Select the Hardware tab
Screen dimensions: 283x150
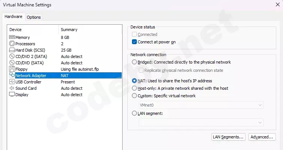point(13,17)
